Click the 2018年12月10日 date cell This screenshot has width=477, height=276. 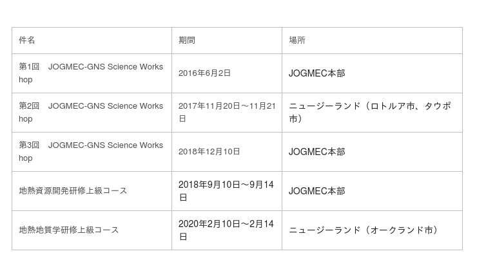[209, 152]
